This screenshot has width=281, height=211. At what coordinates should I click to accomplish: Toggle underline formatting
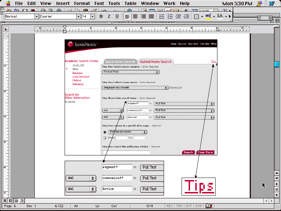[x=117, y=17]
